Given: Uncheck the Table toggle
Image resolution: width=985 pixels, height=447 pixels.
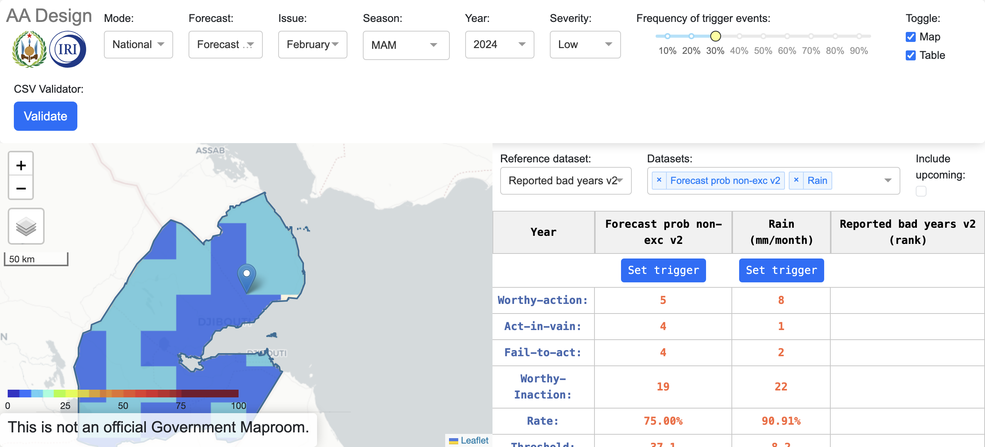Looking at the screenshot, I should (x=910, y=55).
